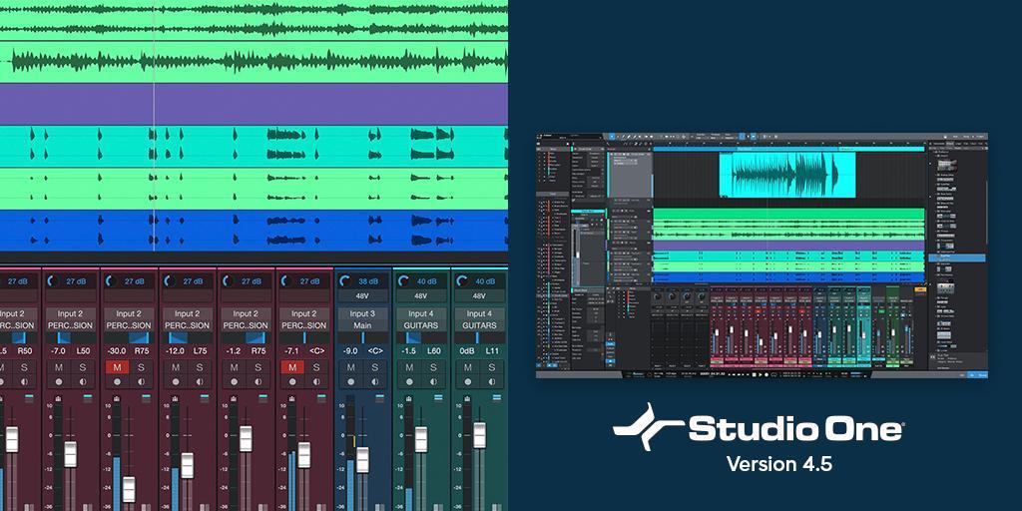Click the pan bar on -12.0 L75 channel
Viewport: 1022px width, 511px height.
tap(187, 337)
